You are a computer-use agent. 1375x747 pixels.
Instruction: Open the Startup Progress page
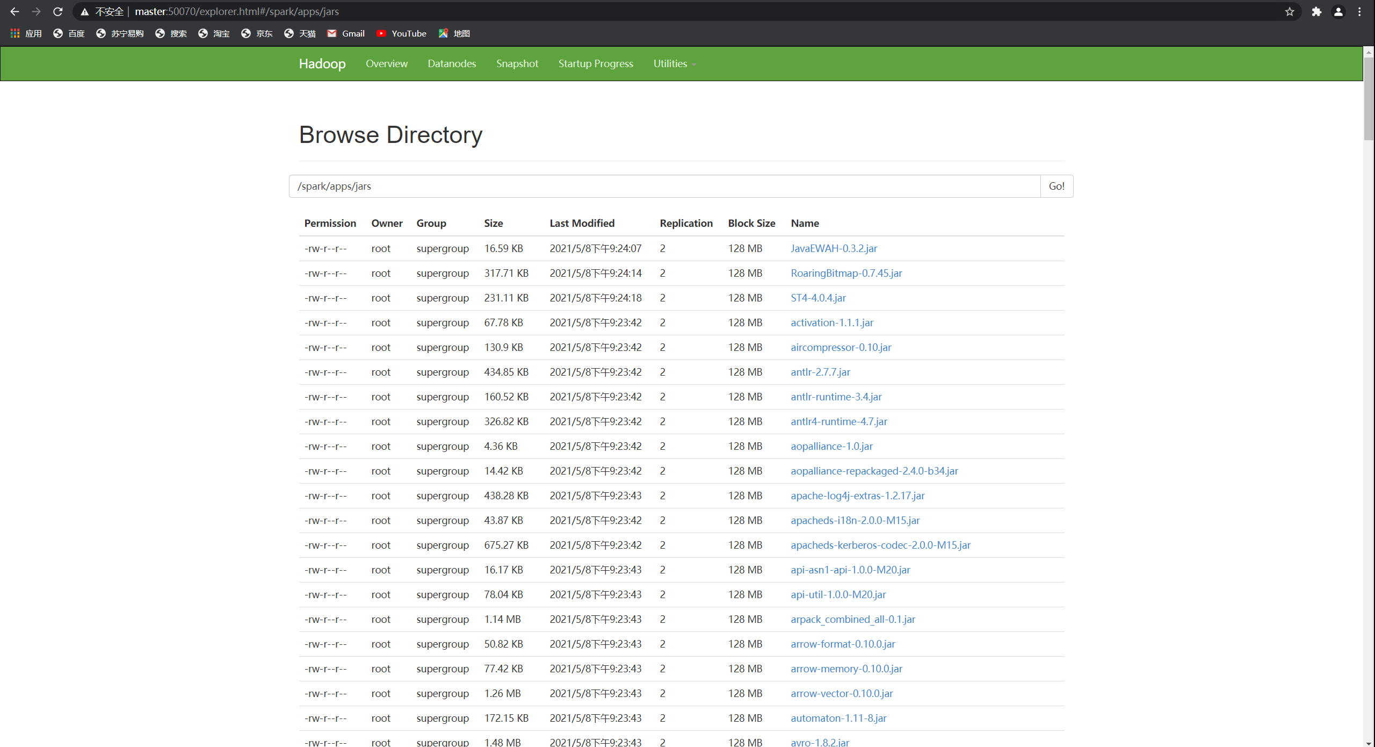coord(596,63)
